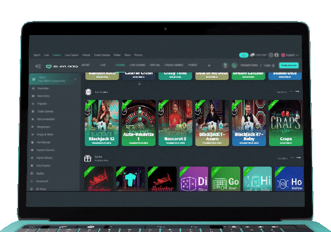Open the LIVE CASINO tab in the main nav
Image resolution: width=331 pixels, height=232 pixels.
point(137,65)
